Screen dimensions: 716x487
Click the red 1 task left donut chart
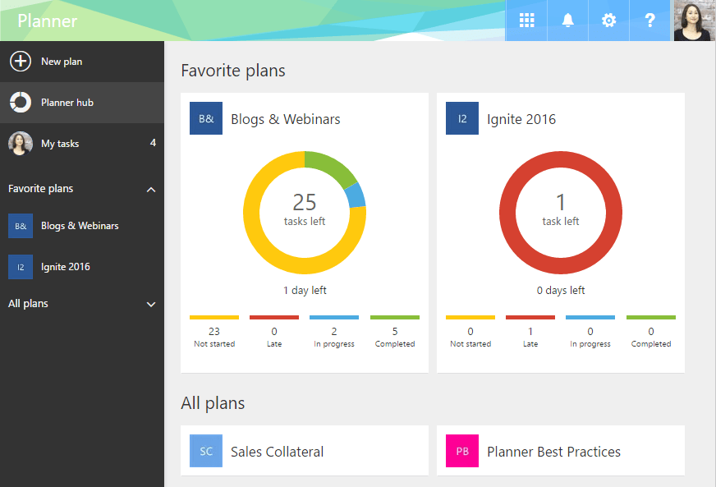pyautogui.click(x=561, y=213)
